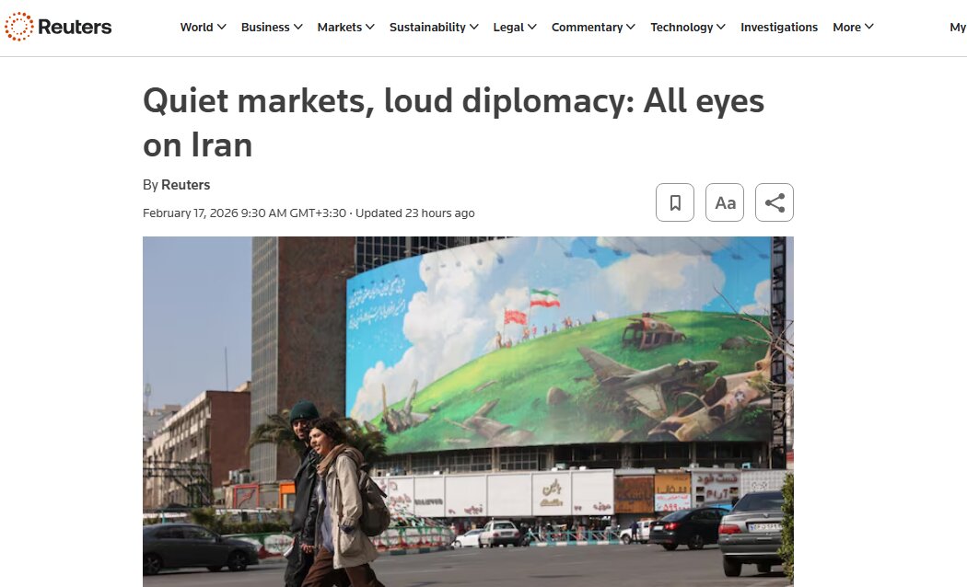Expand the Business dropdown arrow
Image resolution: width=967 pixels, height=587 pixels.
[x=297, y=27]
